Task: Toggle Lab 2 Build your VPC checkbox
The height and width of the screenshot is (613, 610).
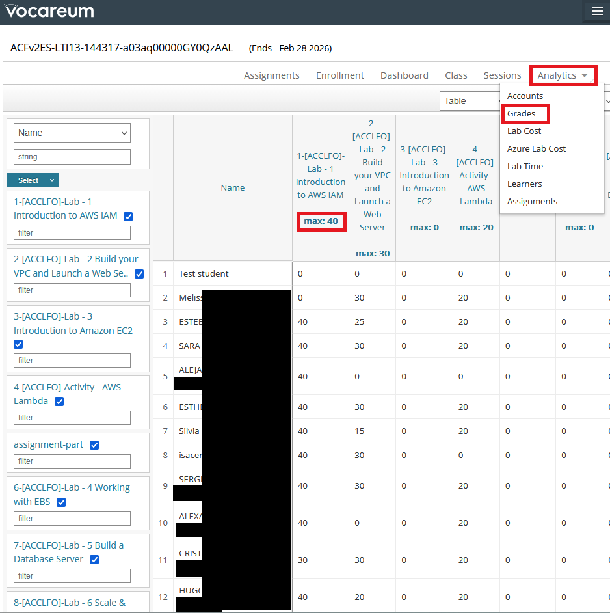Action: click(x=139, y=274)
